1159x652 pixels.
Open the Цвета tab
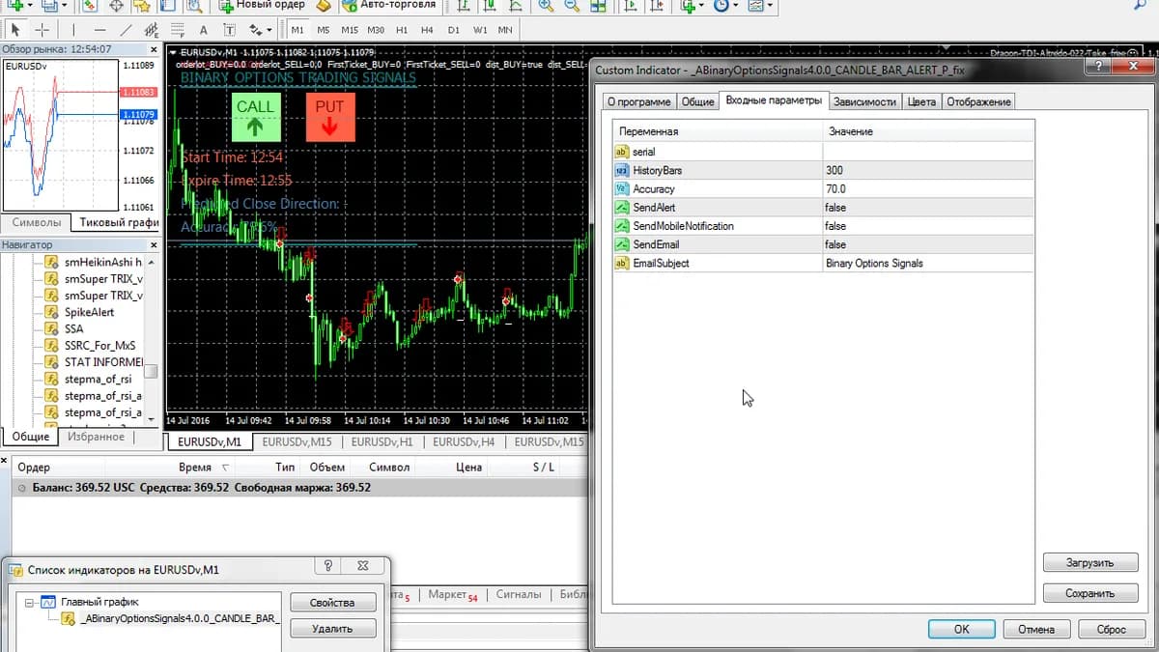click(x=921, y=101)
